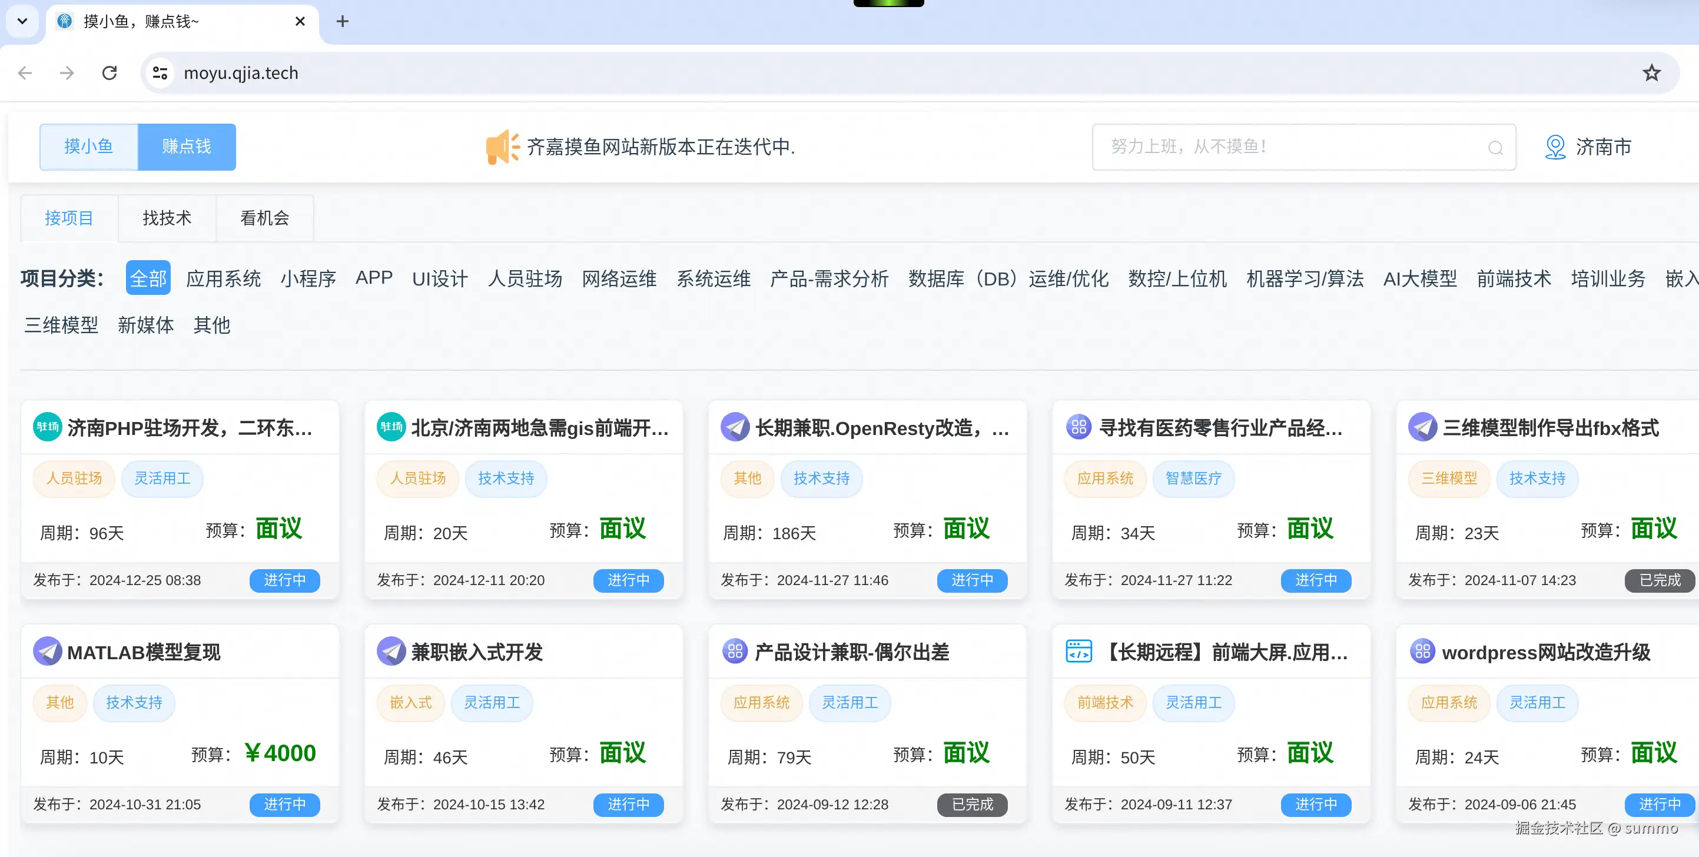1699x857 pixels.
Task: Open the 兼职嵌入式开发 project title
Action: (476, 652)
